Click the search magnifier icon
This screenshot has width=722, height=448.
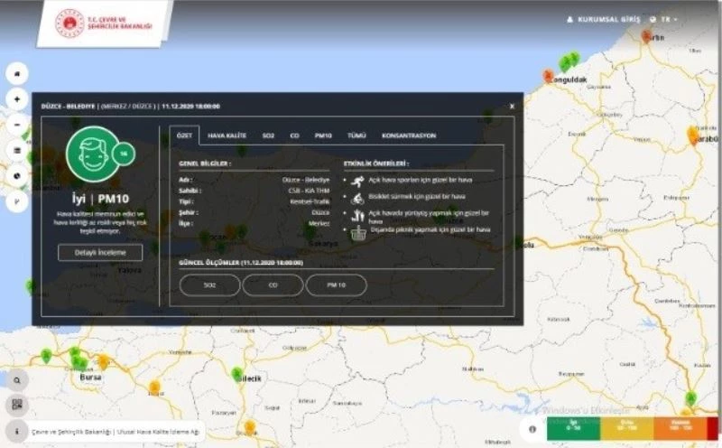pyautogui.click(x=17, y=381)
